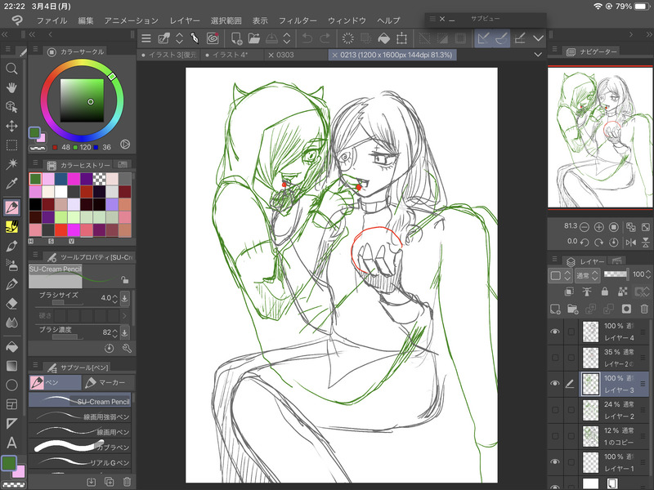Open layer blending mode 通常 dropdown
The width and height of the screenshot is (654, 490).
tap(588, 275)
